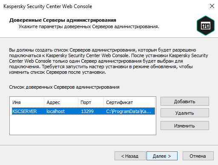Click the Добавить button to add server
218x165 pixels.
[x=185, y=101]
